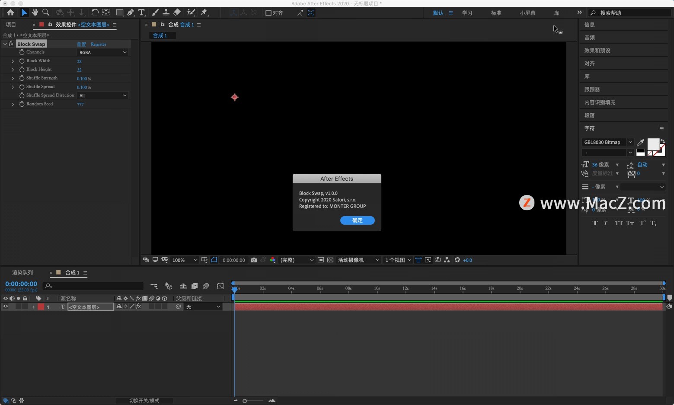Click the region of interest icon
674x405 pixels.
321,260
